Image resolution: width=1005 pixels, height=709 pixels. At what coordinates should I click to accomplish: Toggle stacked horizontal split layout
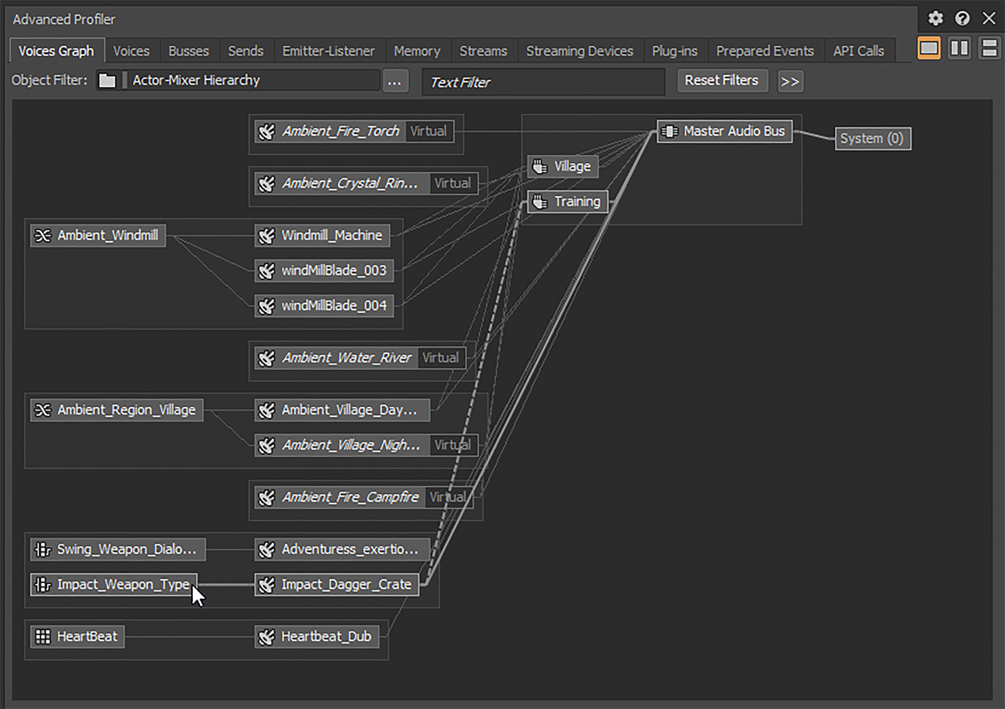989,48
